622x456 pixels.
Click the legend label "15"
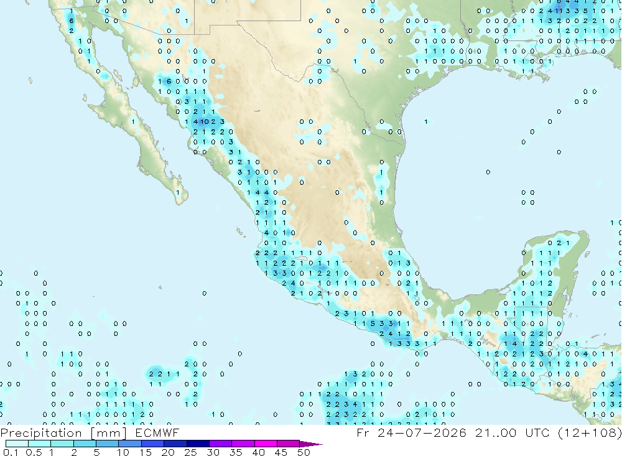(146, 452)
